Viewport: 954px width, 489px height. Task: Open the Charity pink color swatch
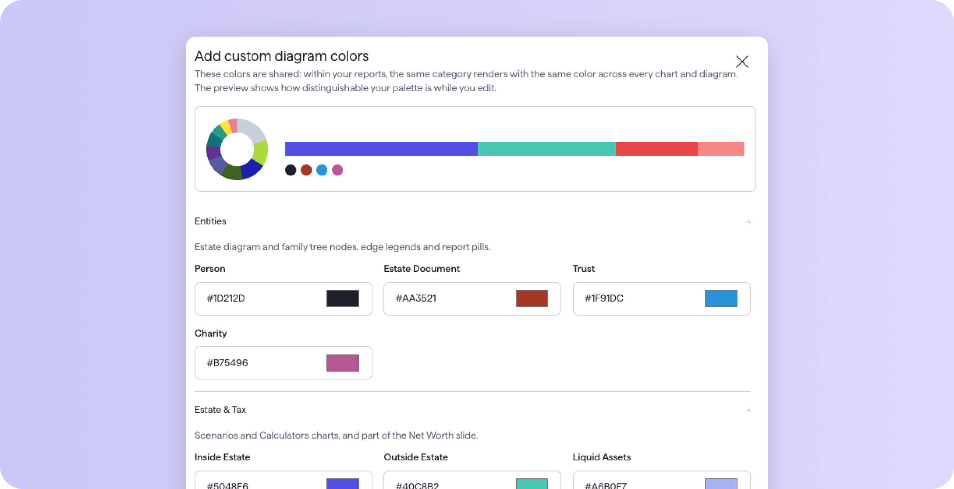pyautogui.click(x=343, y=363)
